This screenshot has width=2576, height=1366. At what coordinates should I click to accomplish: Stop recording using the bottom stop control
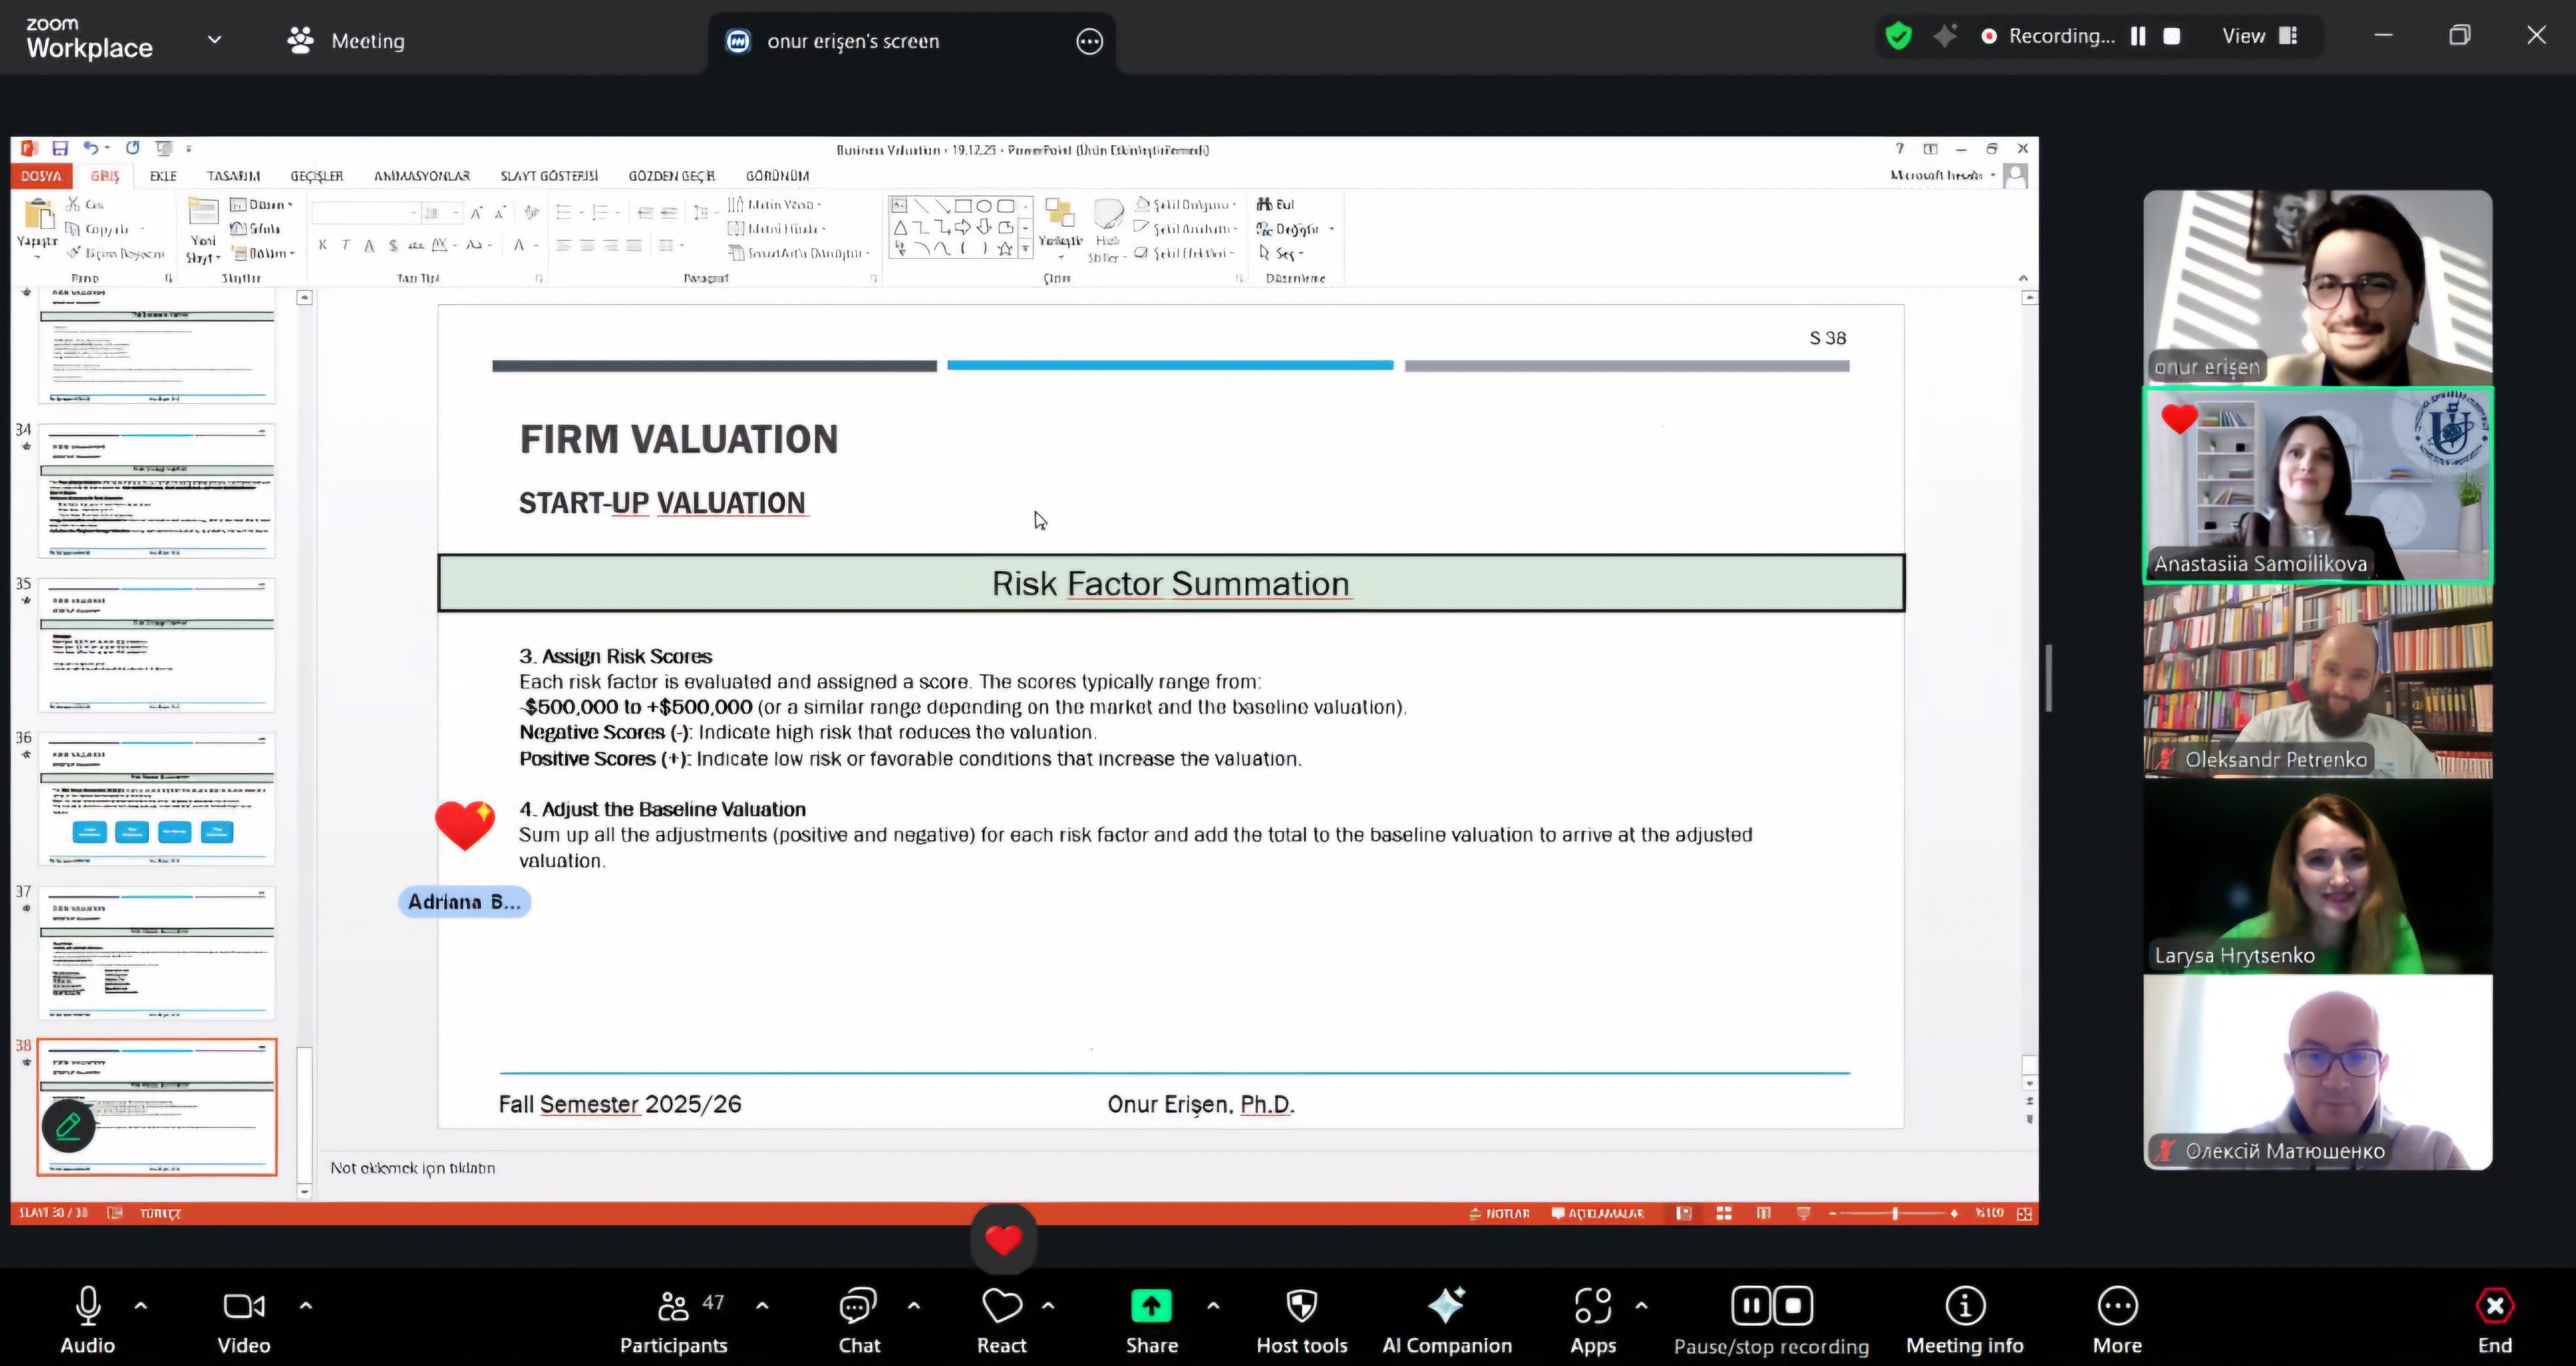tap(1793, 1306)
